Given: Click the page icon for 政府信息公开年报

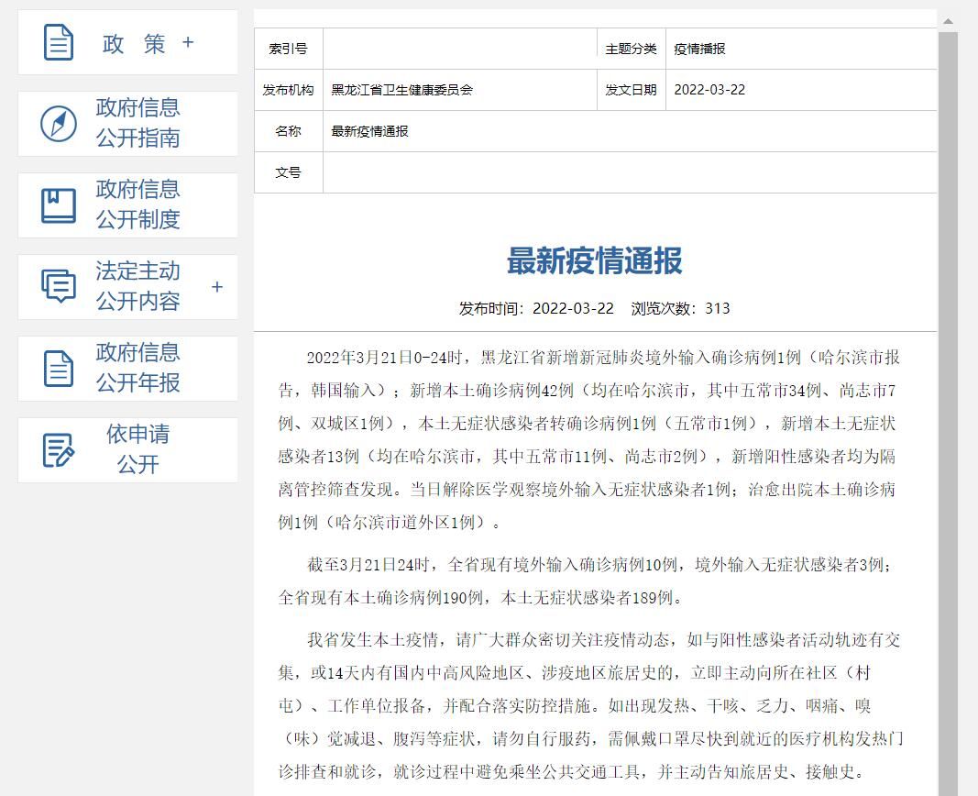Looking at the screenshot, I should click(x=59, y=369).
